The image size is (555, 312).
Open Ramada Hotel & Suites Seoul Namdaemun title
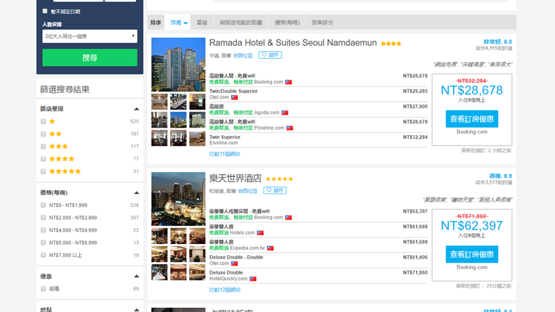pyautogui.click(x=293, y=43)
